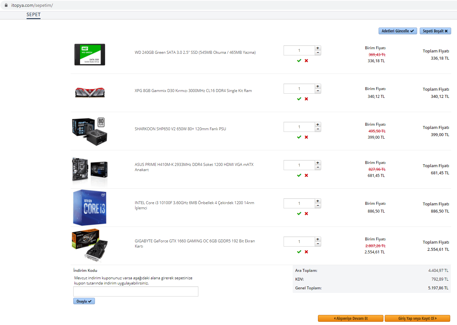Open WD Green SSD product thumbnail

tap(90, 54)
